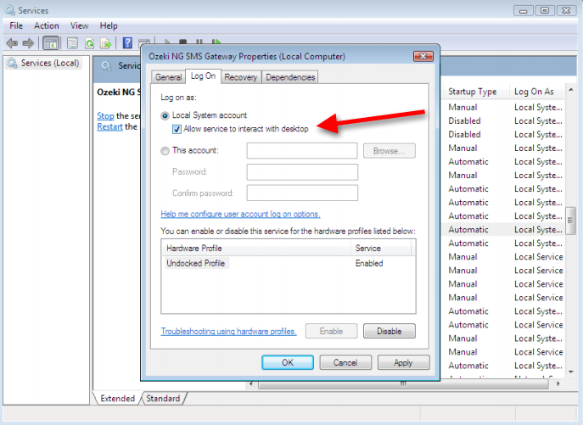
Task: Close the Ozeki NG SMS Gateway Properties dialog
Action: (x=423, y=56)
